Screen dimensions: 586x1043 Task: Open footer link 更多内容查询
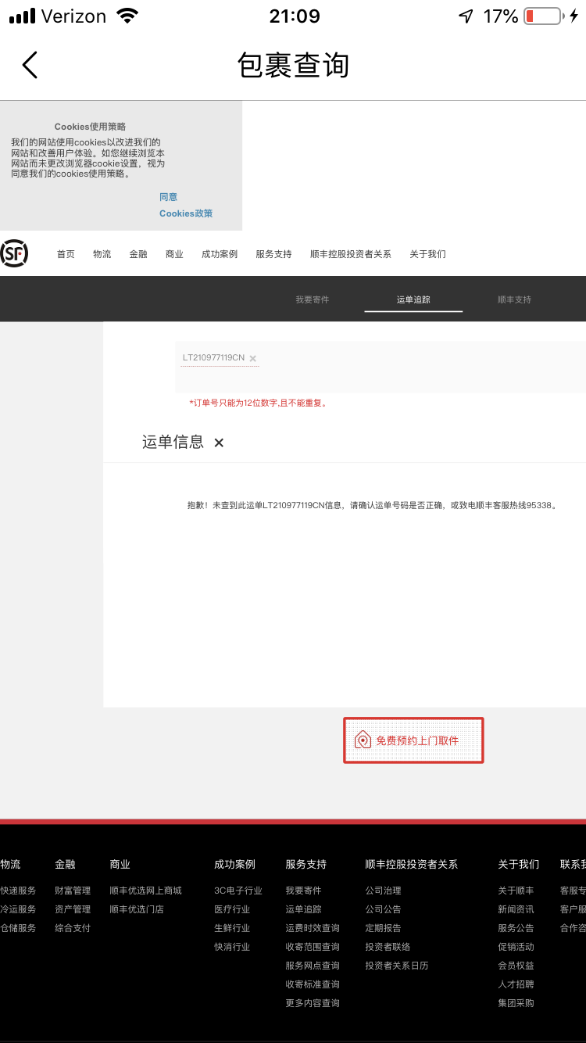click(313, 1003)
